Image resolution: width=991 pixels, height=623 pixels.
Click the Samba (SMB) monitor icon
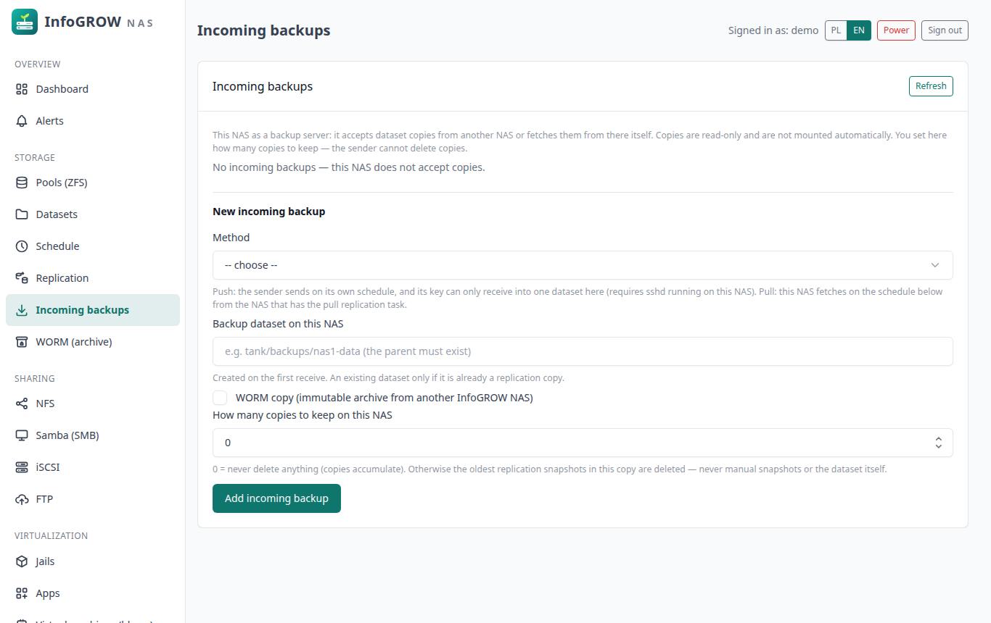tap(22, 435)
